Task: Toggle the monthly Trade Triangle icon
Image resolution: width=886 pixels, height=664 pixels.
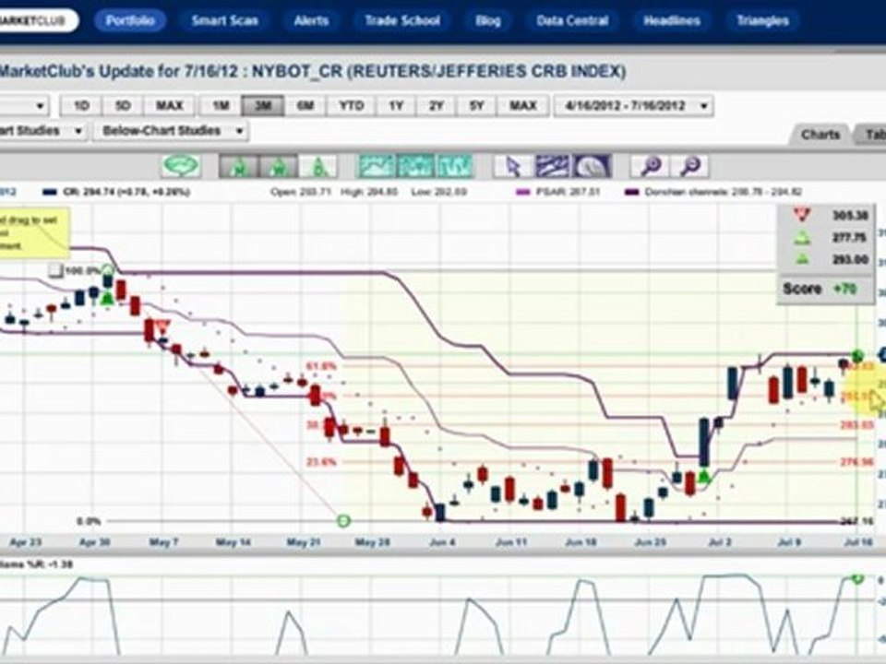Action: [x=238, y=167]
